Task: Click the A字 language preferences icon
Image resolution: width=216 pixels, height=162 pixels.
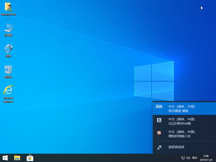Action: 159,148
